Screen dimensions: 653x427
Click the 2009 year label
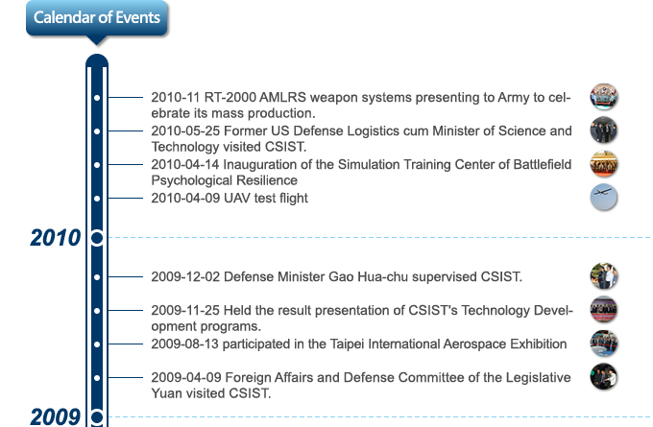point(56,417)
